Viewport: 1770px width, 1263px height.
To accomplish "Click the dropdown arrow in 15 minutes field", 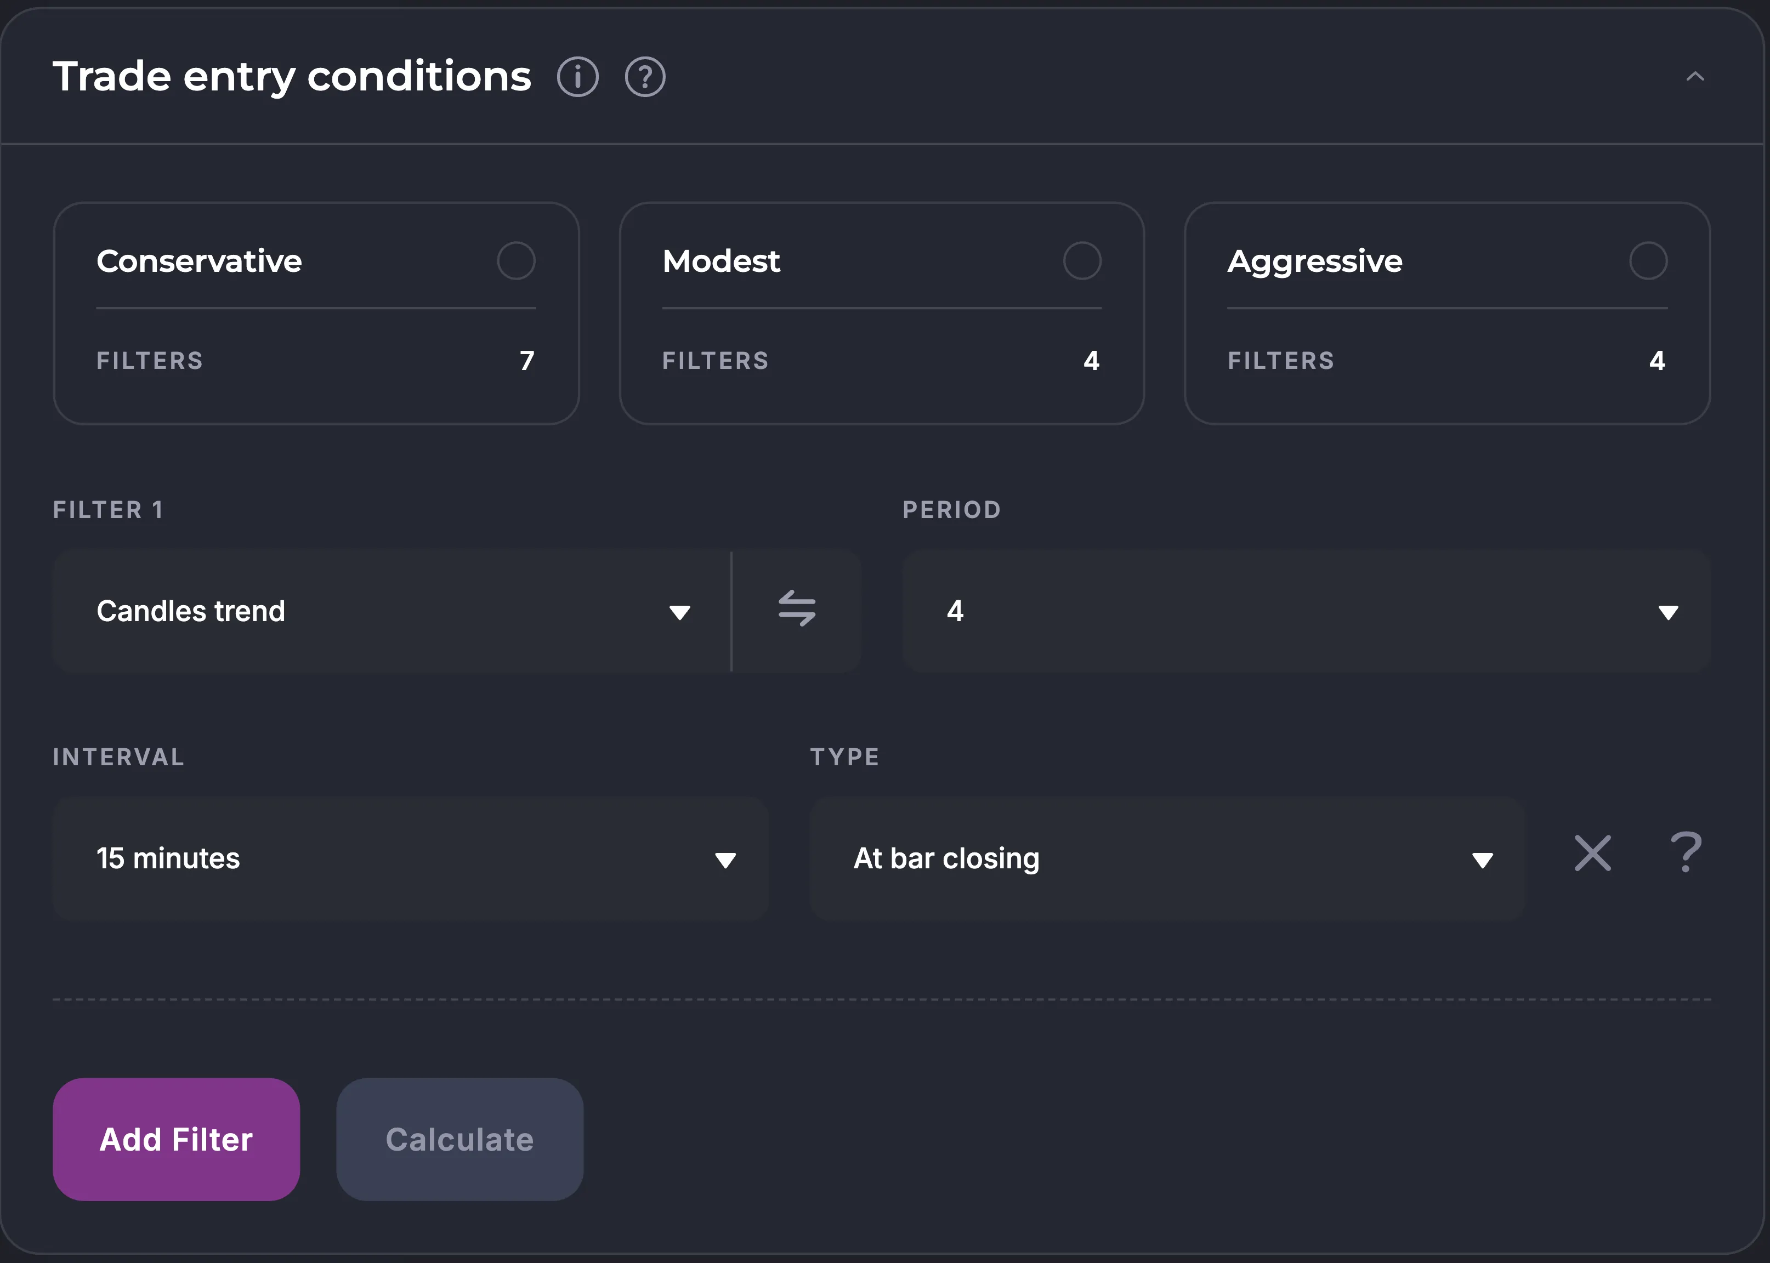I will coord(725,860).
